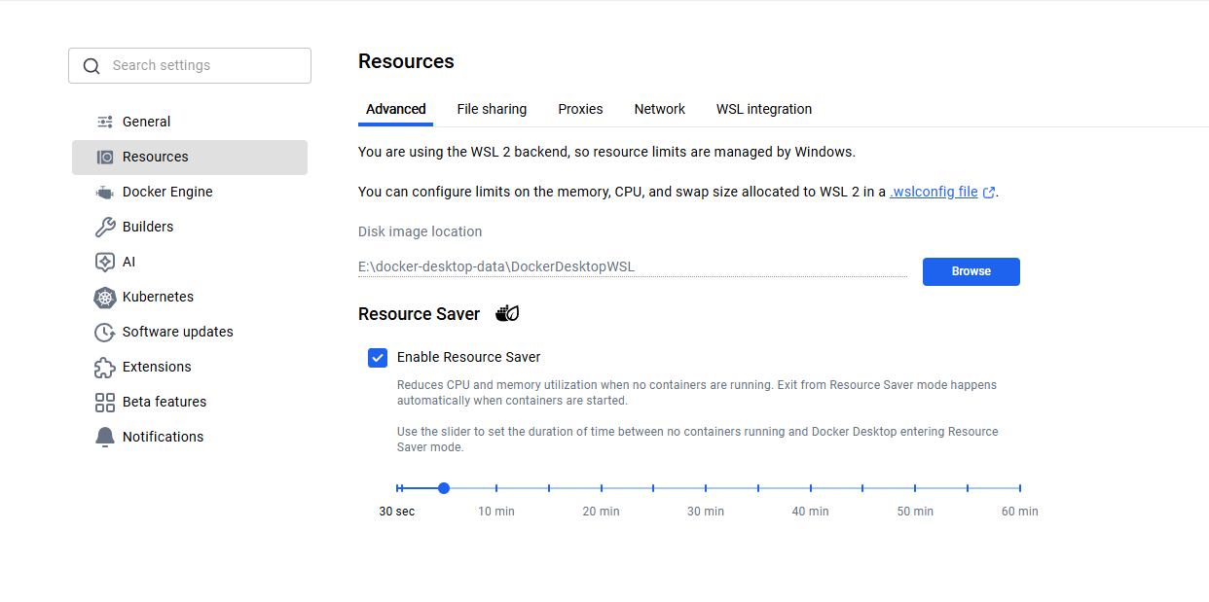Open Extensions via the puzzle icon

(105, 367)
